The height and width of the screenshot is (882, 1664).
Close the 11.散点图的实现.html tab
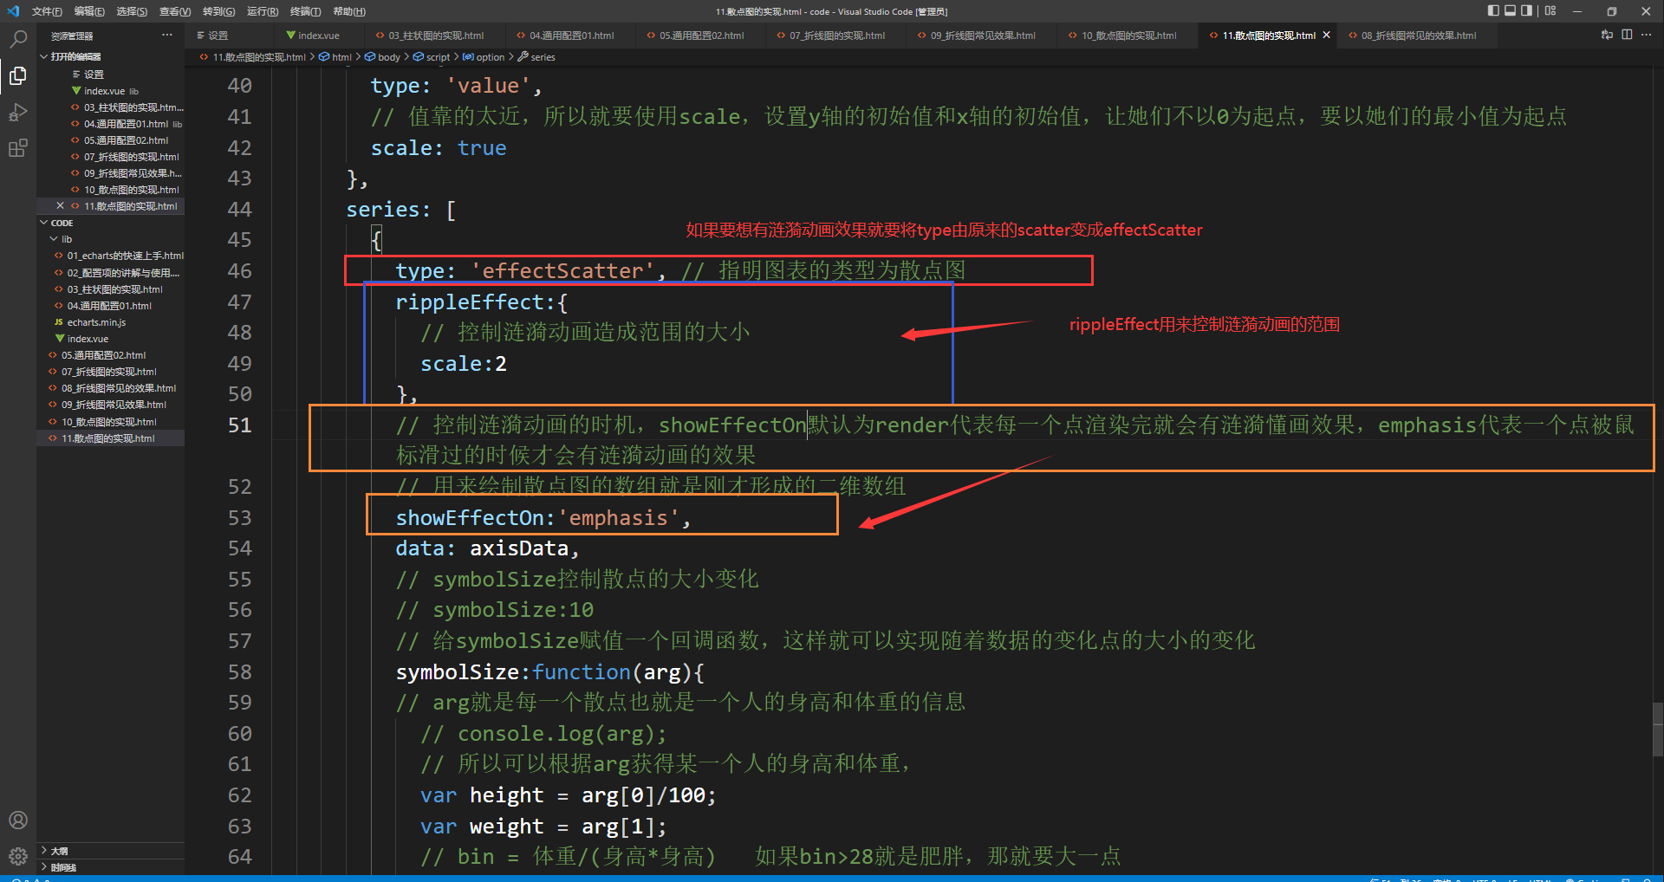coord(1326,36)
